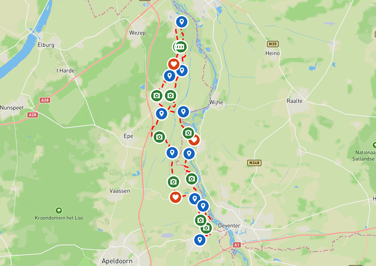This screenshot has width=376, height=266.
Task: Click the N35 road shield near Heino
Action: 273,44
